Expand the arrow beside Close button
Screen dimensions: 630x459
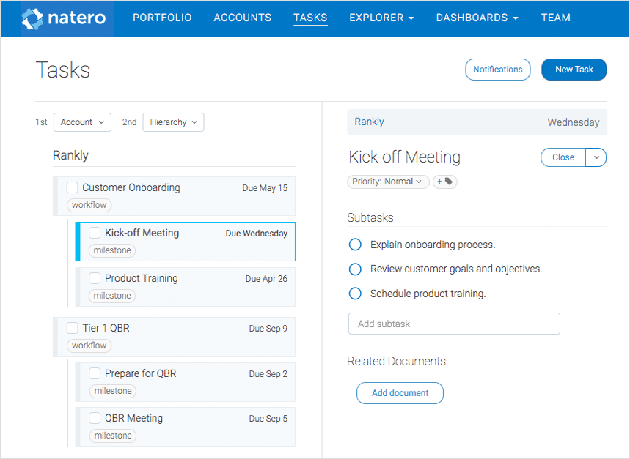(596, 157)
